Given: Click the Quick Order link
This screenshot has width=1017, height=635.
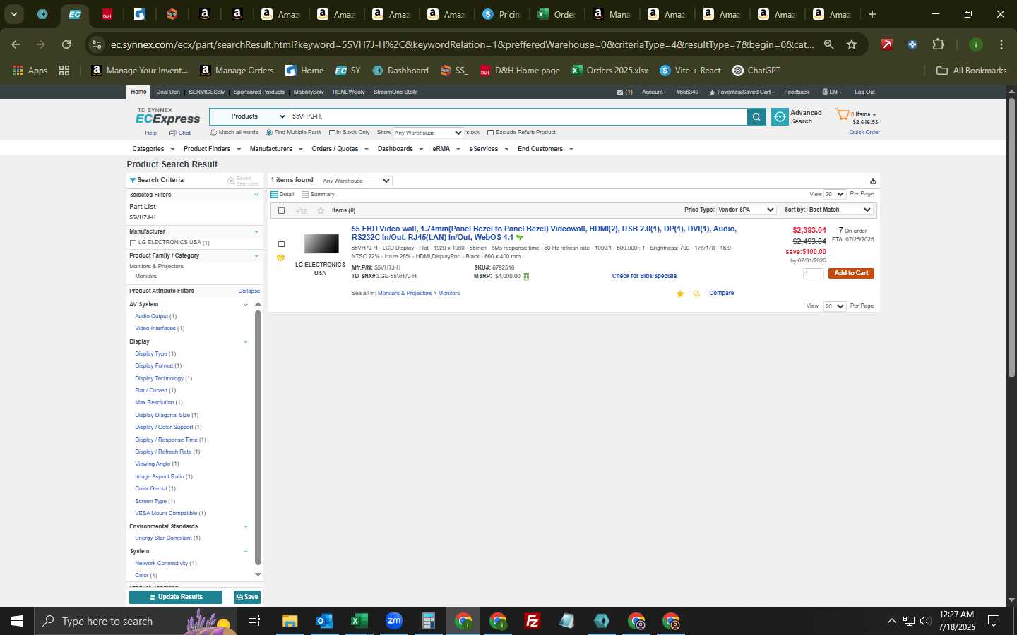Looking at the screenshot, I should tap(864, 133).
